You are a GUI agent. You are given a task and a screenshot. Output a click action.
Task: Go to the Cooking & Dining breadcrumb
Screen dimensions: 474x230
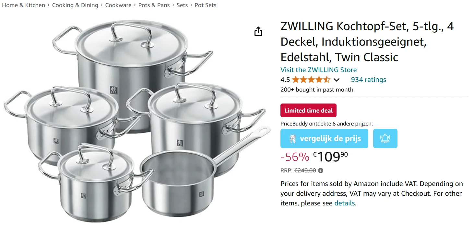pos(75,5)
